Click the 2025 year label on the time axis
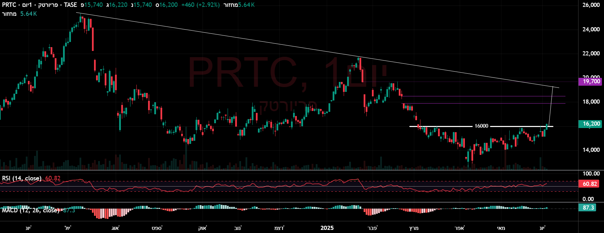The height and width of the screenshot is (233, 604). tap(327, 228)
